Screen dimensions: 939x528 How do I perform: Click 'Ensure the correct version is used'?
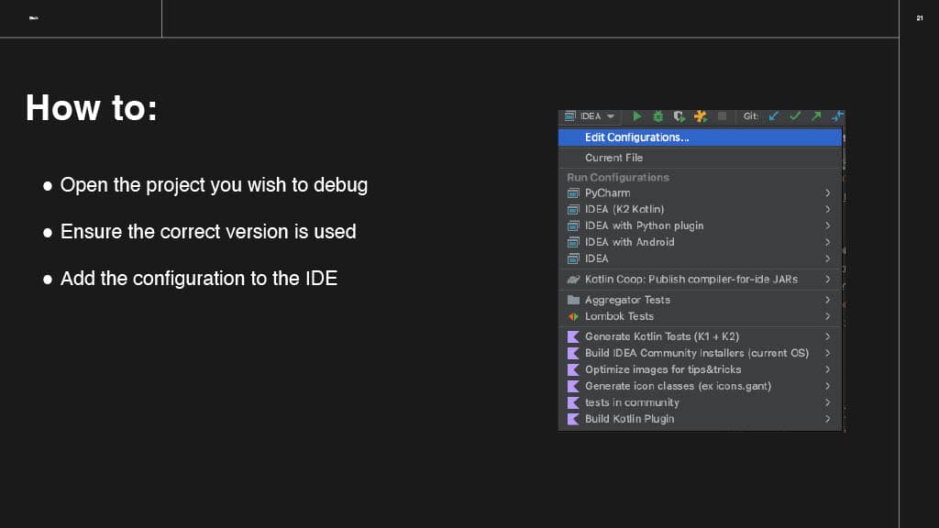pos(208,232)
